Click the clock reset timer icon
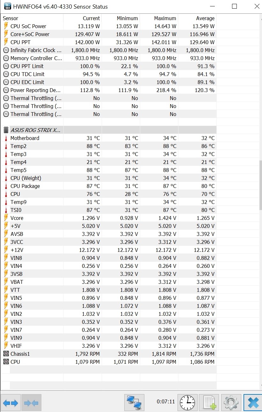 click(x=187, y=402)
